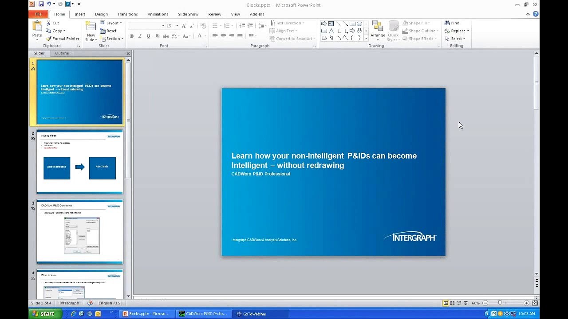Open the Slide Show tab
This screenshot has height=319, width=568.
pos(188,14)
